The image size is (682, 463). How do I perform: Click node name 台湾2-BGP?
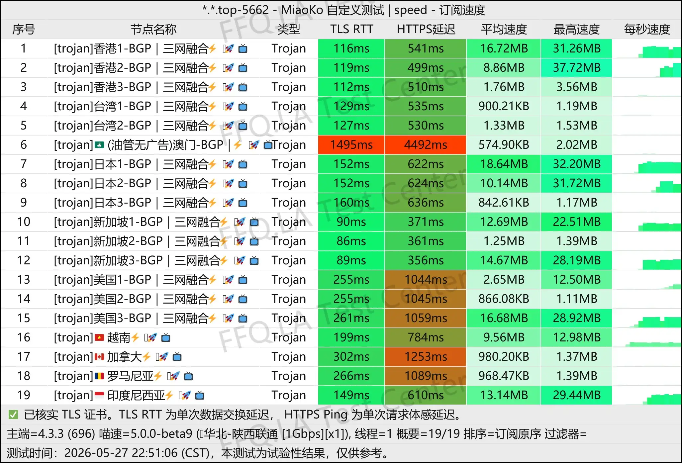coord(123,126)
